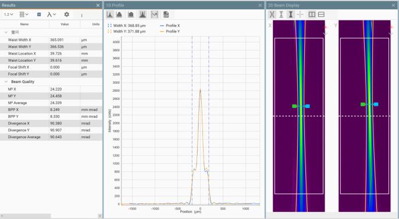Select the Gaussian fit profile icon
Screen dimensions: 399x219
[x=119, y=15]
